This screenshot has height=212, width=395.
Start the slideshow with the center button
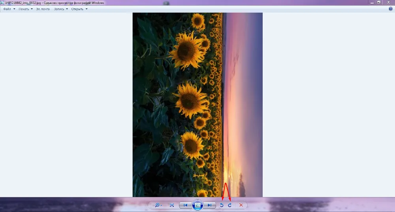coord(197,205)
